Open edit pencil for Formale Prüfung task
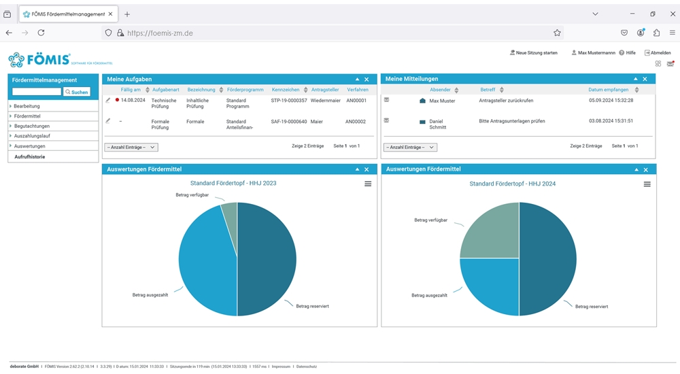Image resolution: width=680 pixels, height=374 pixels. tap(108, 121)
